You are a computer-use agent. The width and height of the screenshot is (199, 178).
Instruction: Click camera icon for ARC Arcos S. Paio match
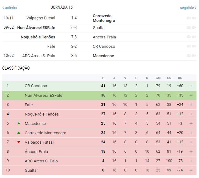coord(188,56)
